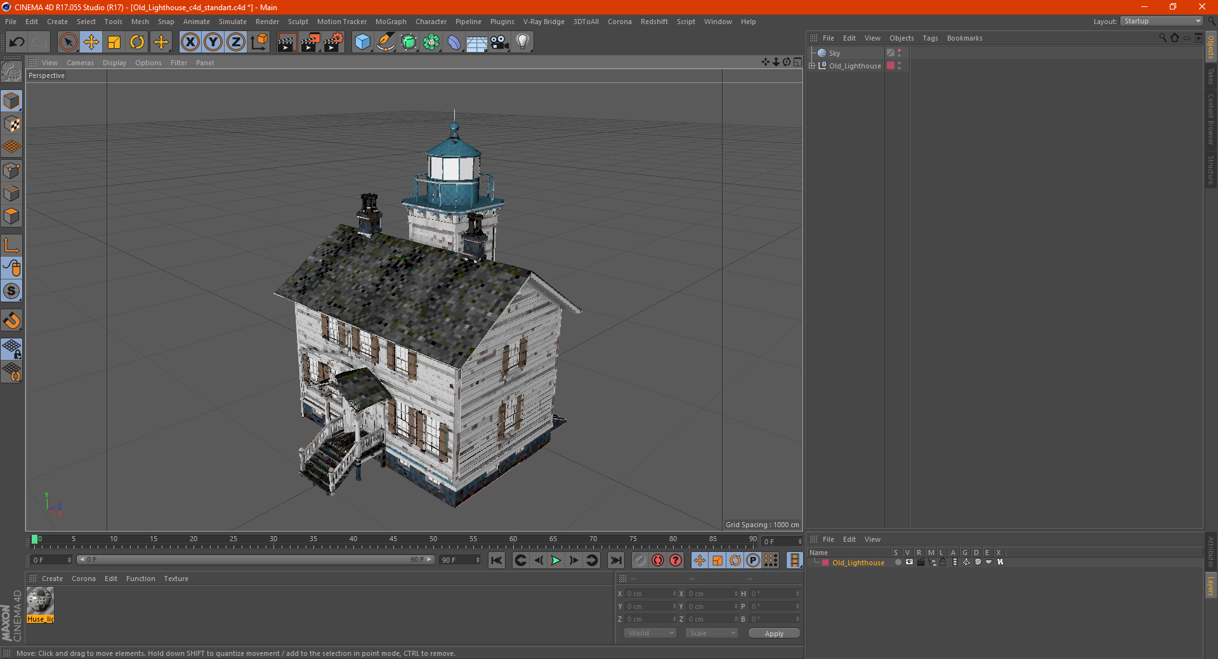Toggle Viewport Solo S icon

click(11, 291)
